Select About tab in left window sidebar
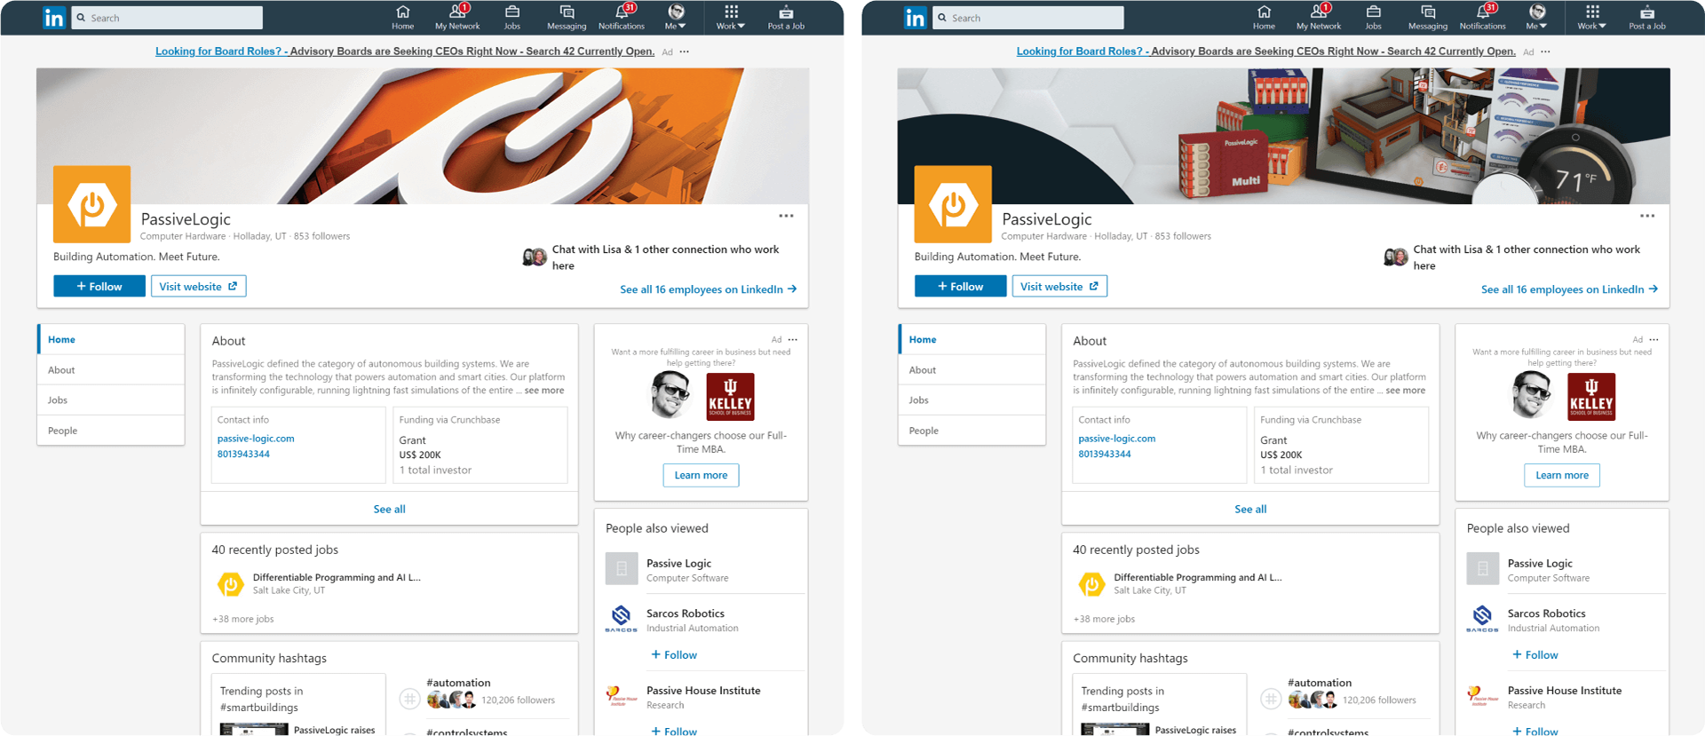1705x736 pixels. tap(111, 370)
